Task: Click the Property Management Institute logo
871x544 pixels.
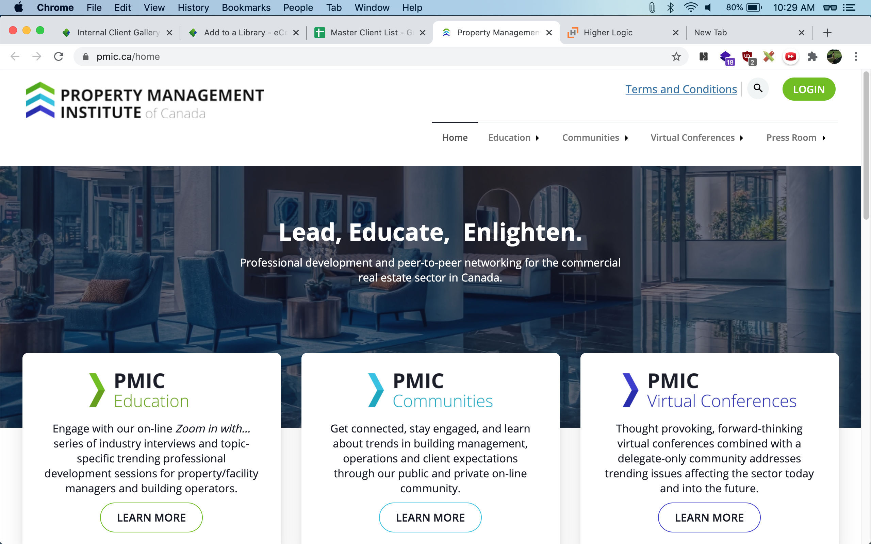Action: pyautogui.click(x=145, y=101)
